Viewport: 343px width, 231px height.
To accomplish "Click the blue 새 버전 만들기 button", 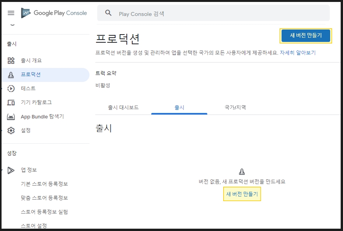I will pos(306,36).
